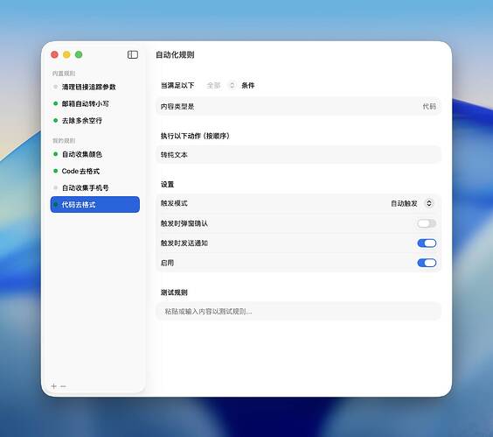Toggle the 启用 switch

[x=427, y=263]
